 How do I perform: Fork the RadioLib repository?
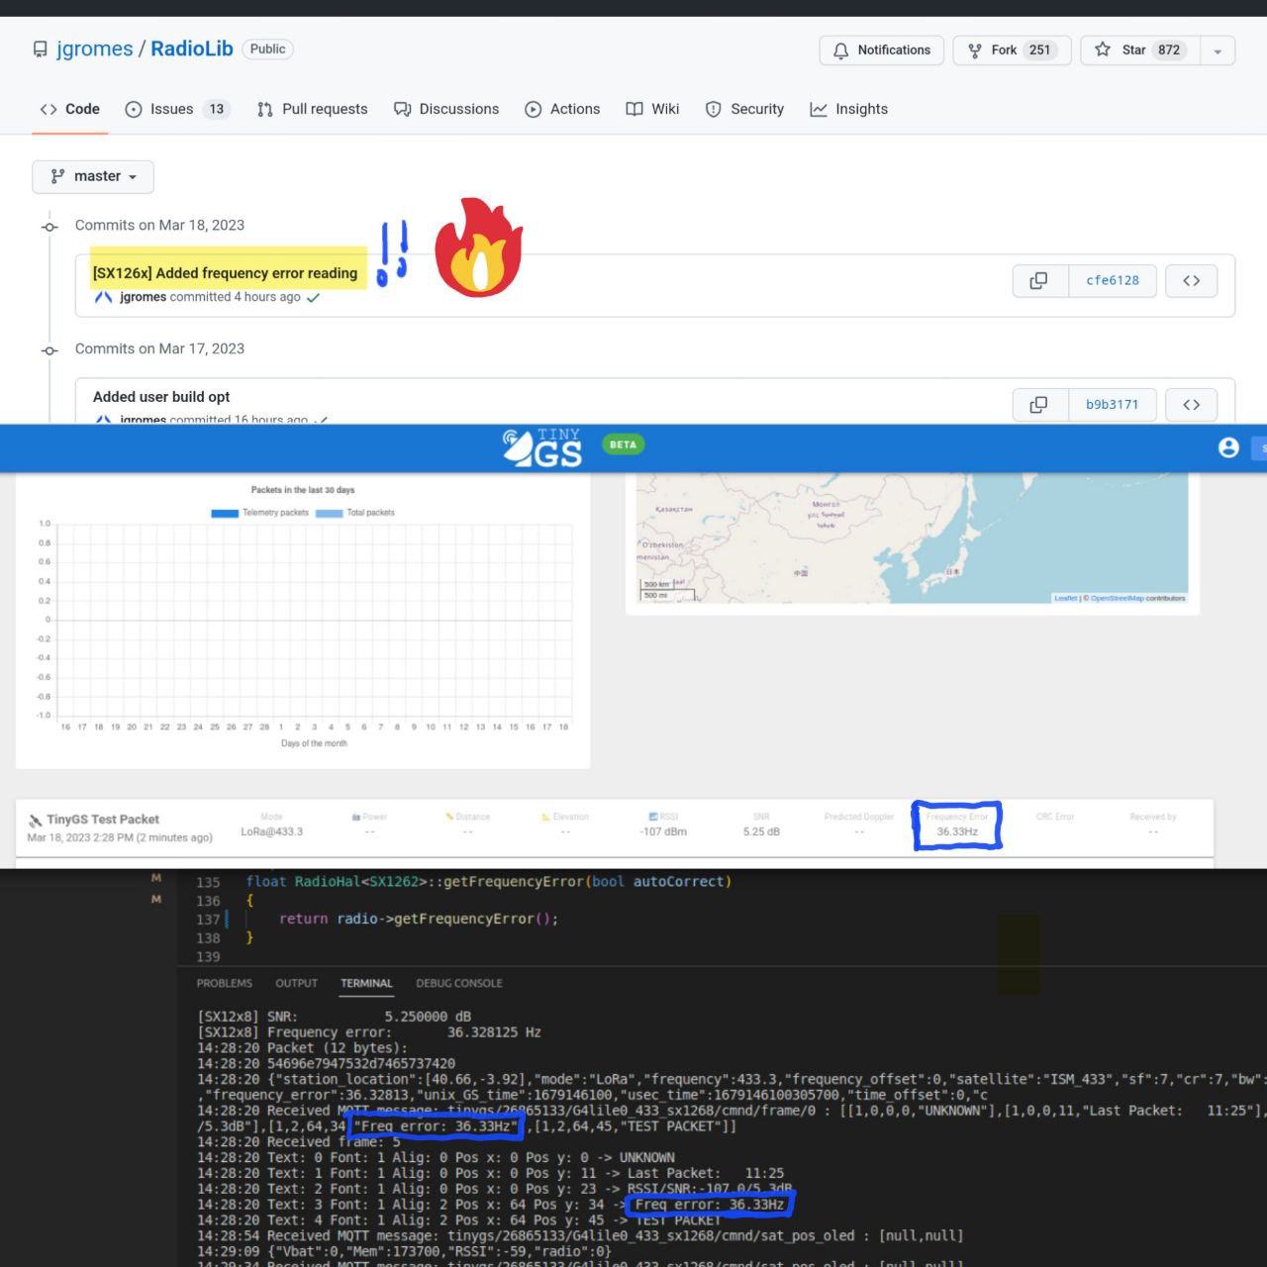pos(1011,50)
